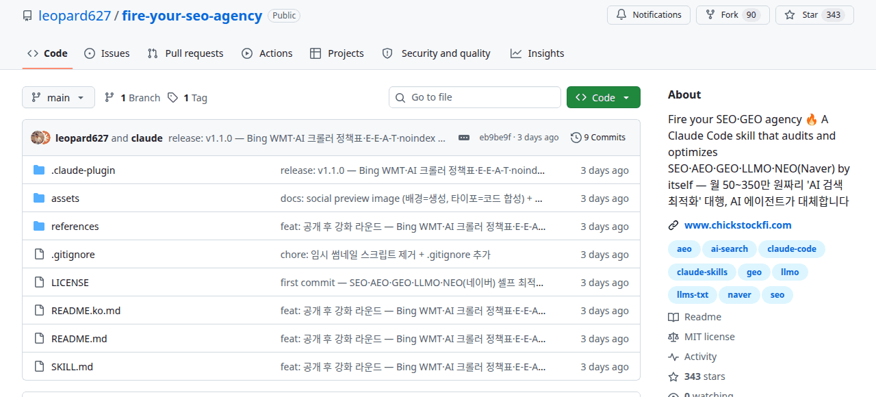Open the Security and quality tab

[x=436, y=53]
